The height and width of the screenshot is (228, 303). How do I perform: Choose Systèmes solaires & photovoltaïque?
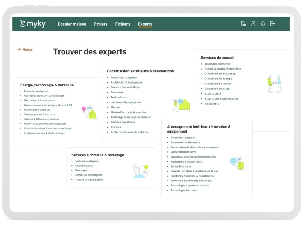pos(44,133)
